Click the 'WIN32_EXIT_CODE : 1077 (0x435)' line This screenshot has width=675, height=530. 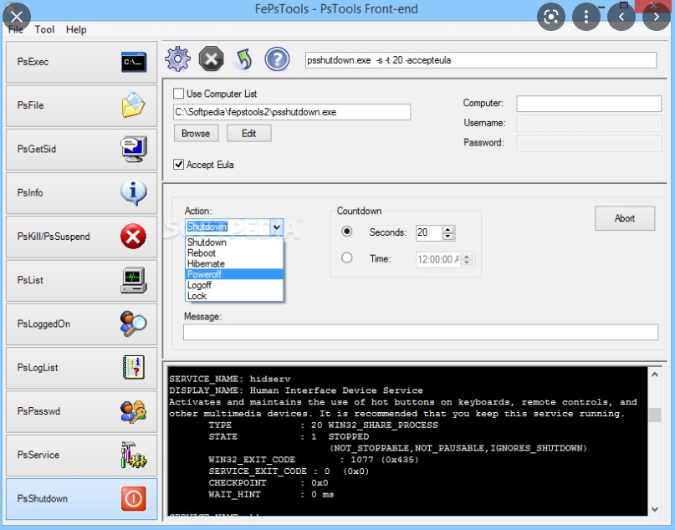(x=314, y=460)
